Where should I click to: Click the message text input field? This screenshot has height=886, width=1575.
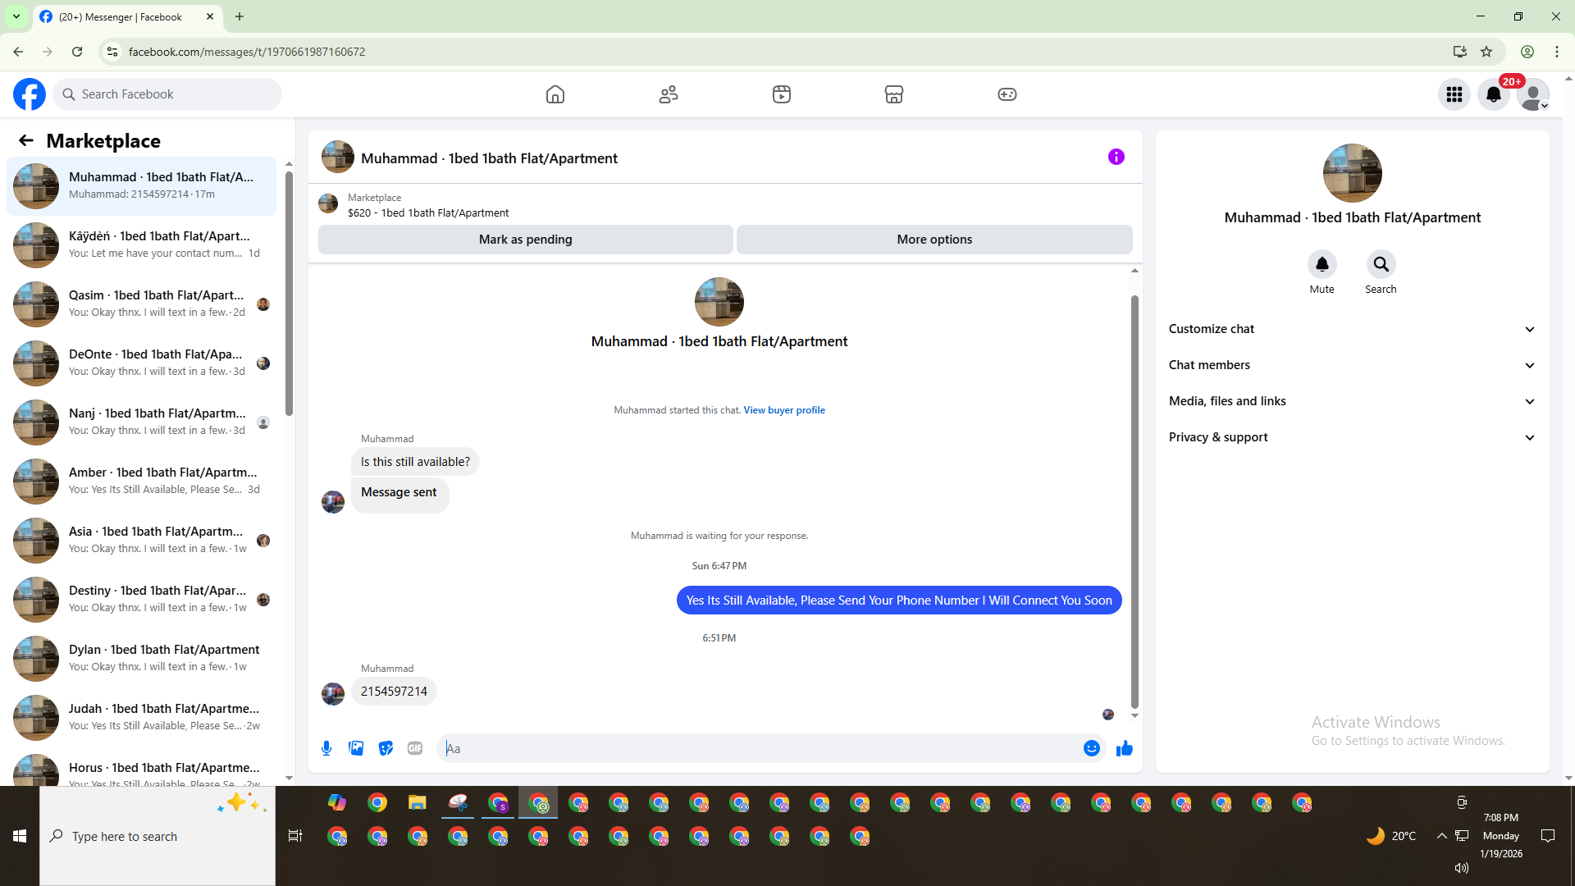[x=759, y=748]
